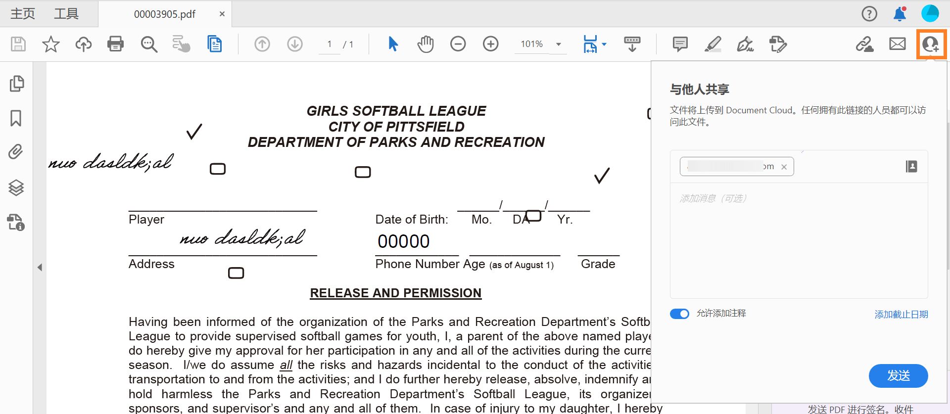
Task: Open the read mode scrolling icon
Action: 632,44
